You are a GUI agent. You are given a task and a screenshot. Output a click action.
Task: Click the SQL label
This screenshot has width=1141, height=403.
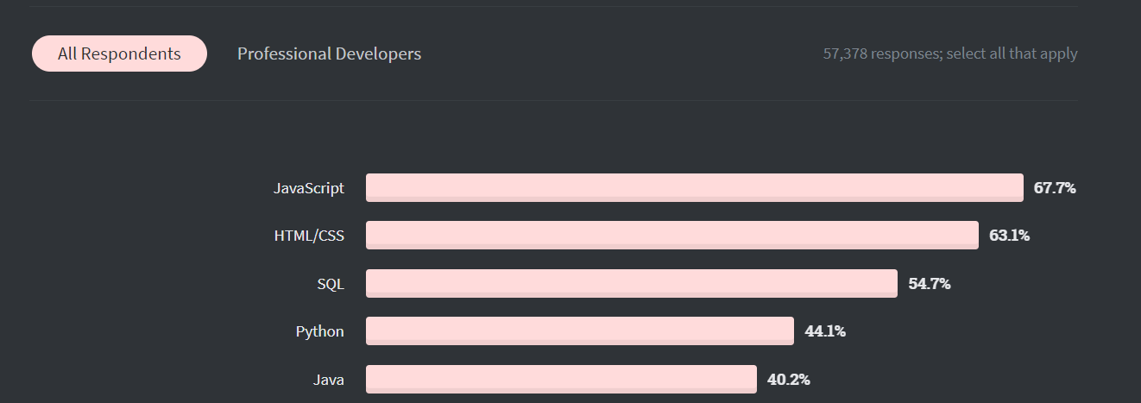[x=331, y=284]
